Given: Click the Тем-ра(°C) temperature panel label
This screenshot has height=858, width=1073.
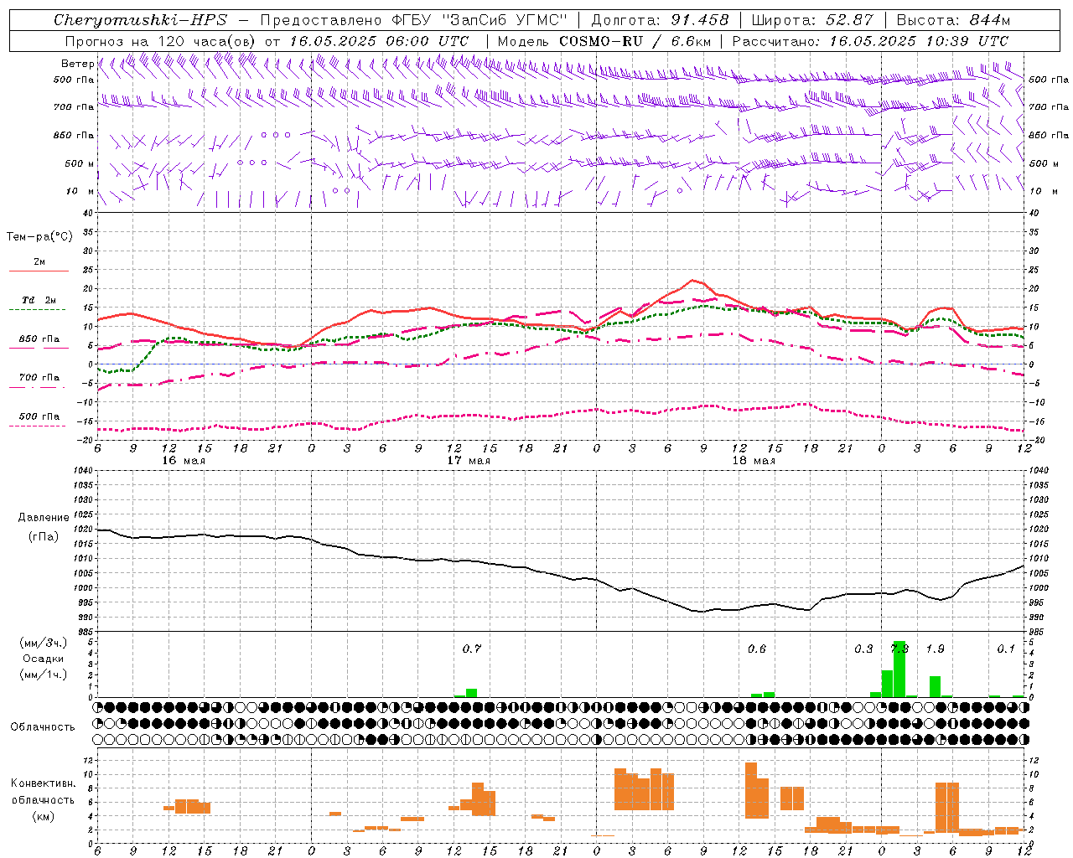Looking at the screenshot, I should point(39,236).
